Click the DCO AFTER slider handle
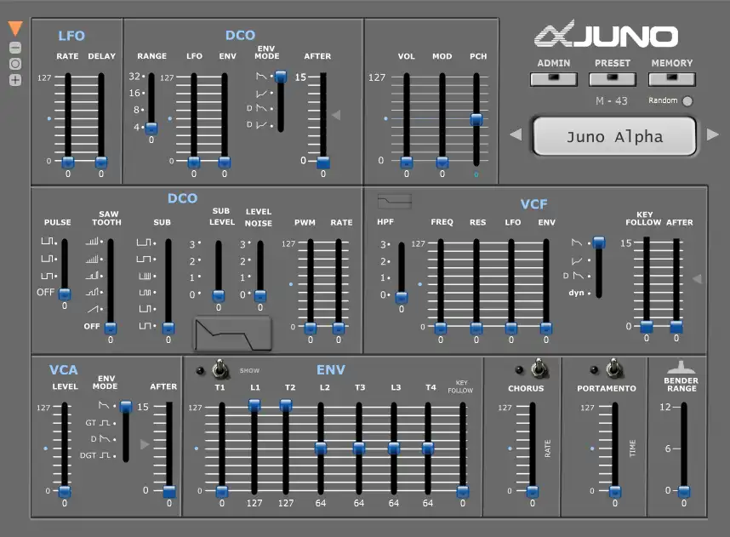Image resolution: width=730 pixels, height=537 pixels. 323,163
